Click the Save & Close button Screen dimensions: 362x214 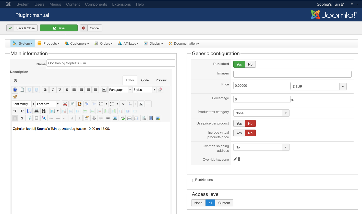(22, 28)
